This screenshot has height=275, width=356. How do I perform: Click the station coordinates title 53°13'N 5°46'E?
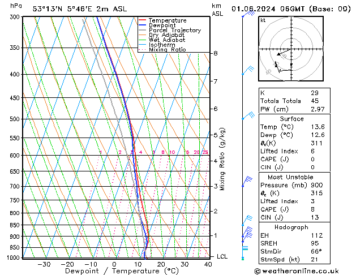click(x=62, y=9)
